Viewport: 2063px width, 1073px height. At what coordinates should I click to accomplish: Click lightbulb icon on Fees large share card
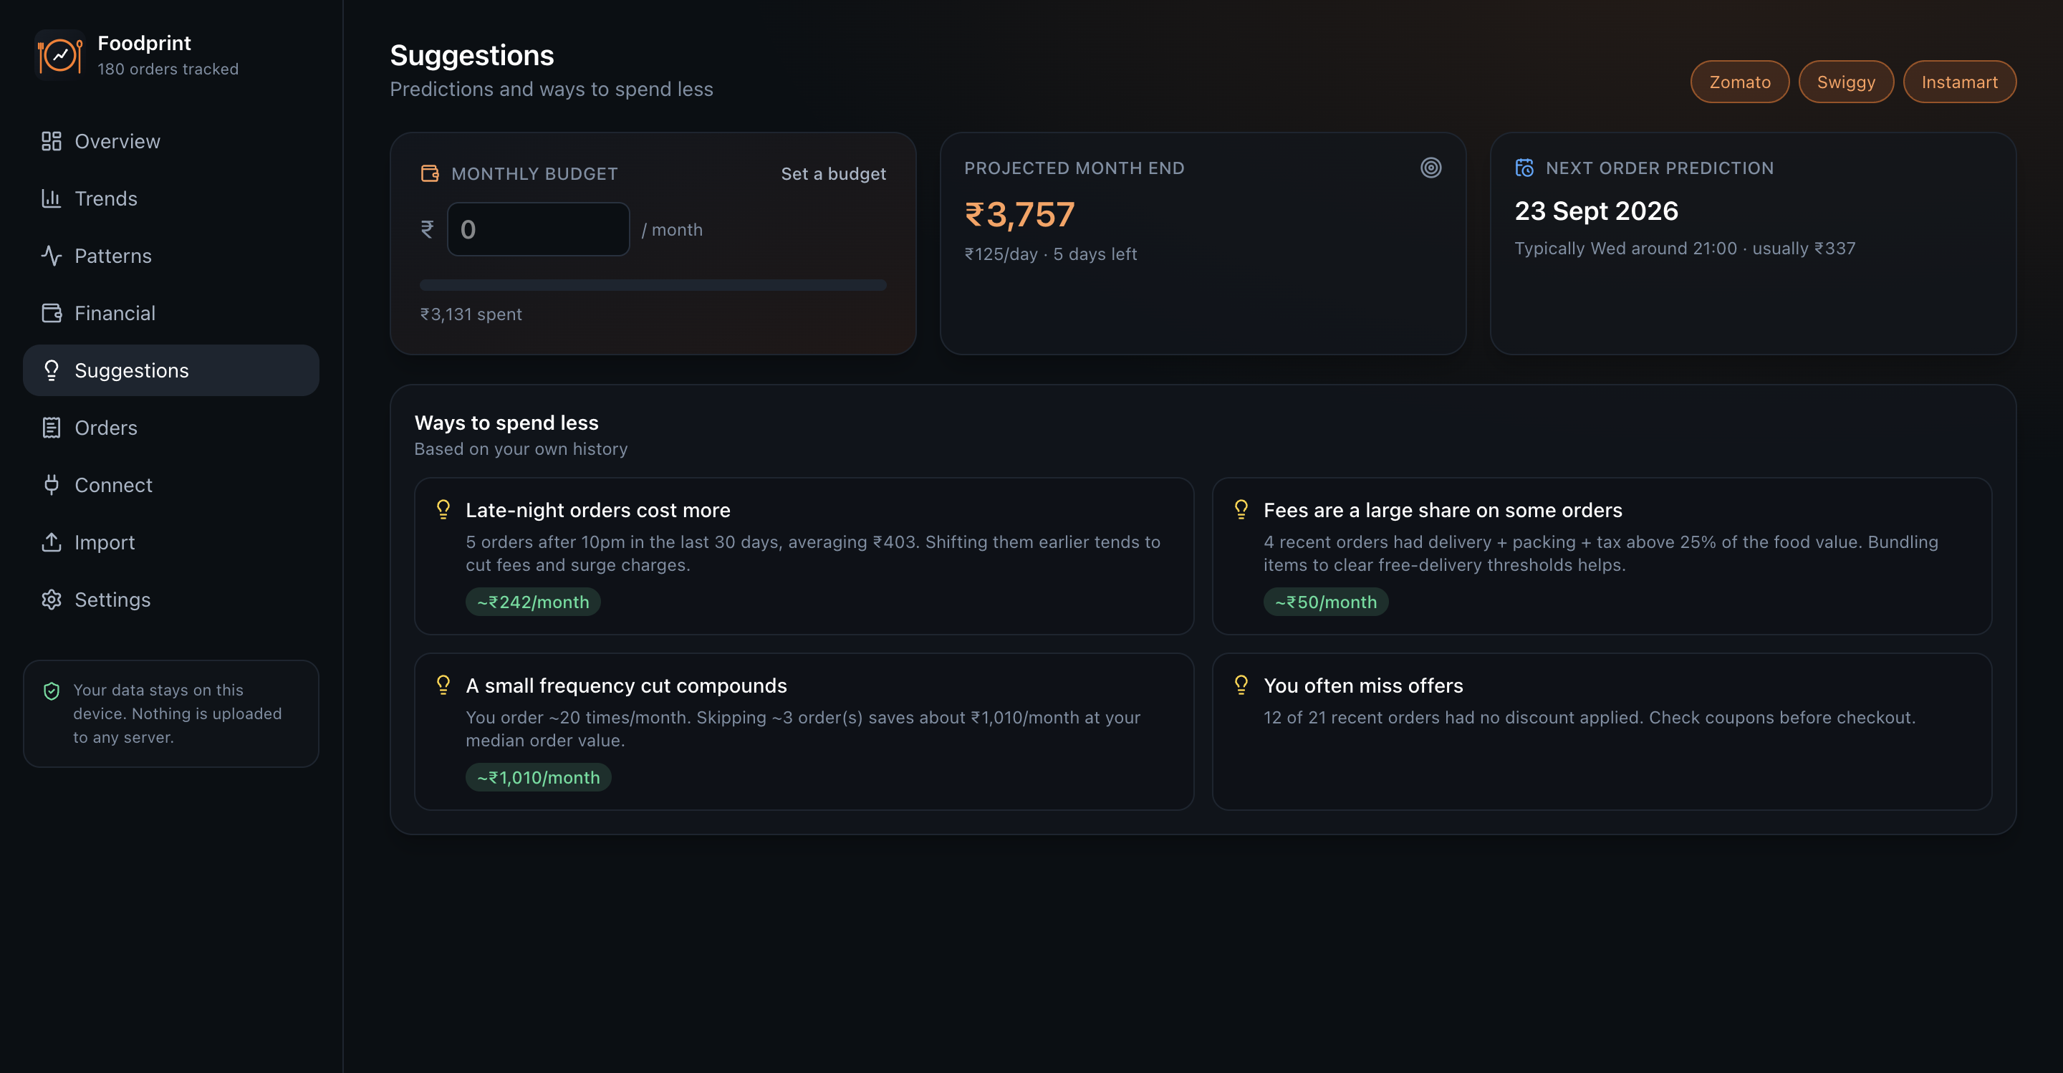[1241, 510]
